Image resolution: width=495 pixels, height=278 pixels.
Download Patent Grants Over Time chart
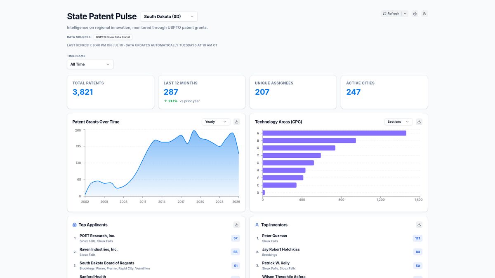point(236,121)
